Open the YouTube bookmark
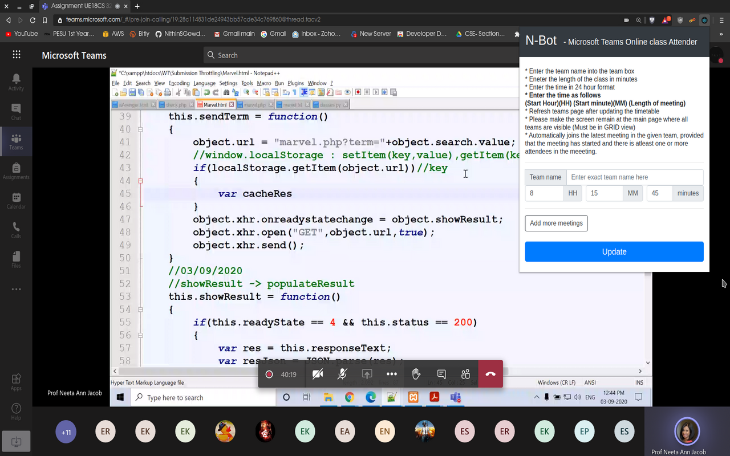Image resolution: width=730 pixels, height=456 pixels. (21, 34)
